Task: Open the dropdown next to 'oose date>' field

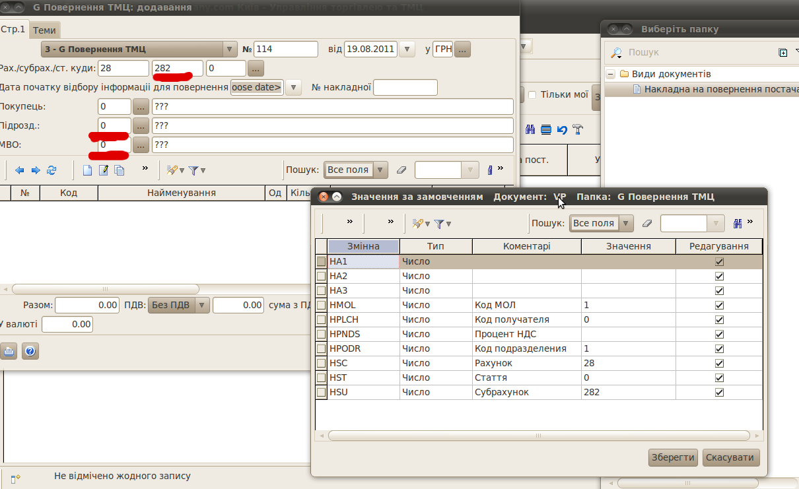Action: 294,88
